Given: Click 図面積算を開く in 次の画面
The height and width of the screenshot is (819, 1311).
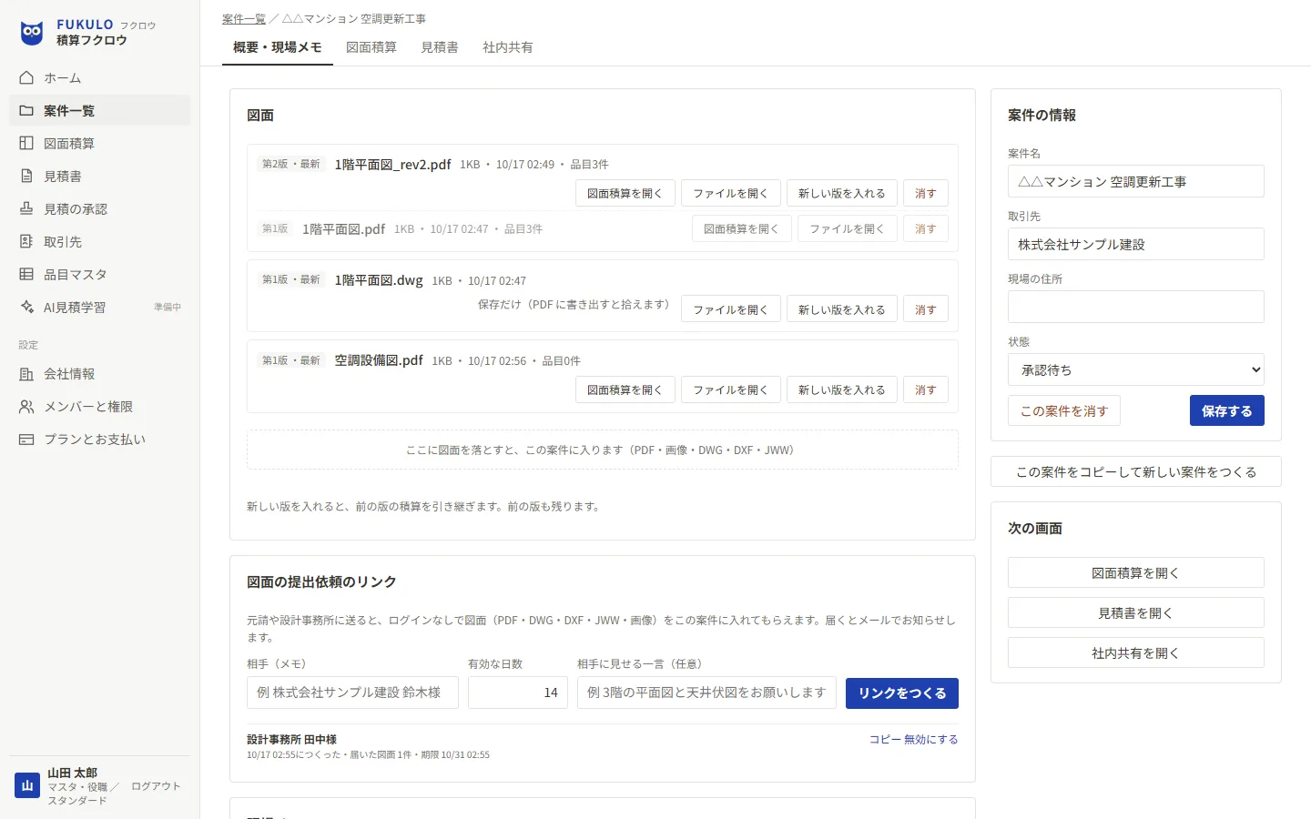Looking at the screenshot, I should click(1135, 572).
